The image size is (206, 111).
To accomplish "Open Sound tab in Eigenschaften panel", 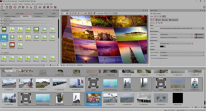I will (165, 20).
